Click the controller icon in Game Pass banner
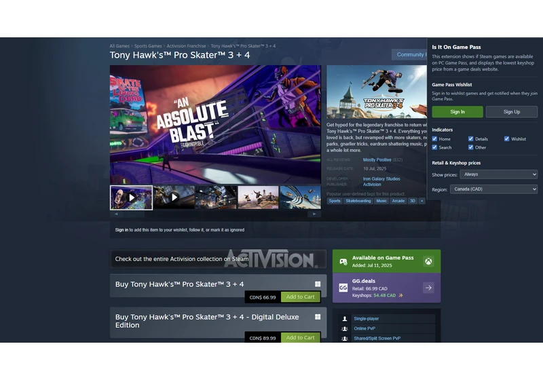This screenshot has height=380, width=543. (343, 262)
